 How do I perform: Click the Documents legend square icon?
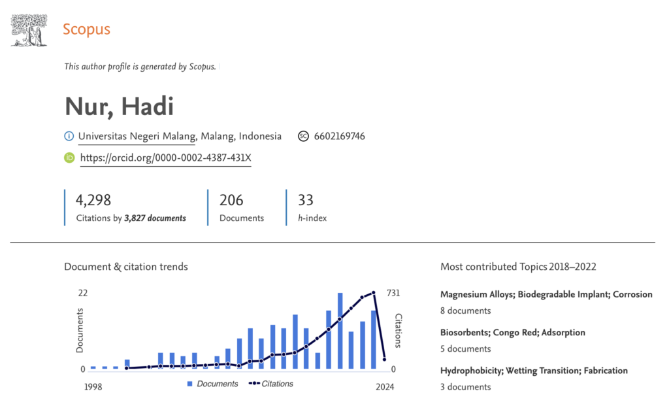[190, 384]
